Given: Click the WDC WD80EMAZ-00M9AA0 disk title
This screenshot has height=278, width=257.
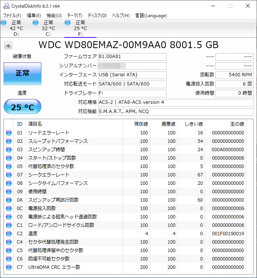Looking at the screenshot, I should [128, 45].
